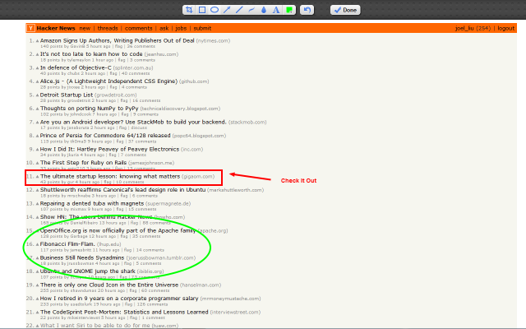The width and height of the screenshot is (526, 329).
Task: Select the blur droplet tool
Action: (x=264, y=10)
